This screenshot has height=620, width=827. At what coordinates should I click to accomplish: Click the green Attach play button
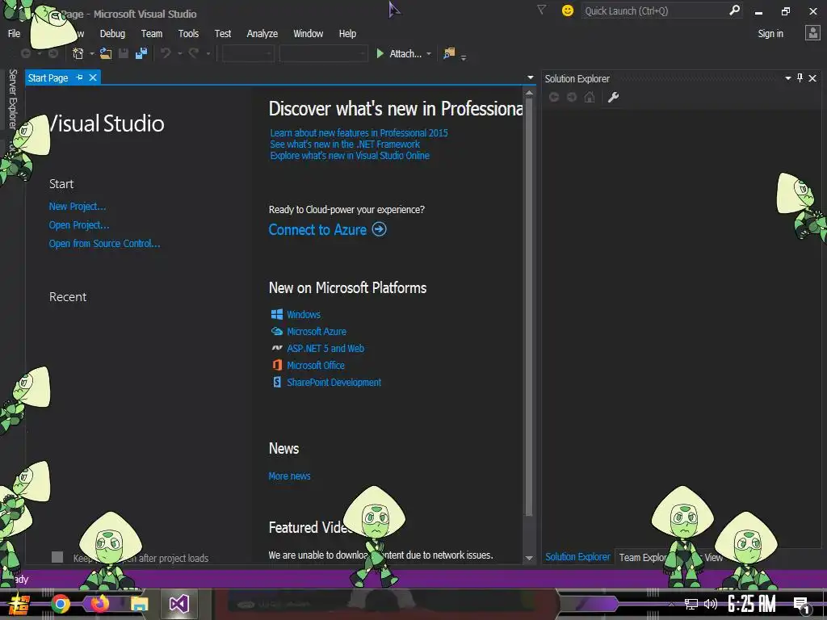380,53
